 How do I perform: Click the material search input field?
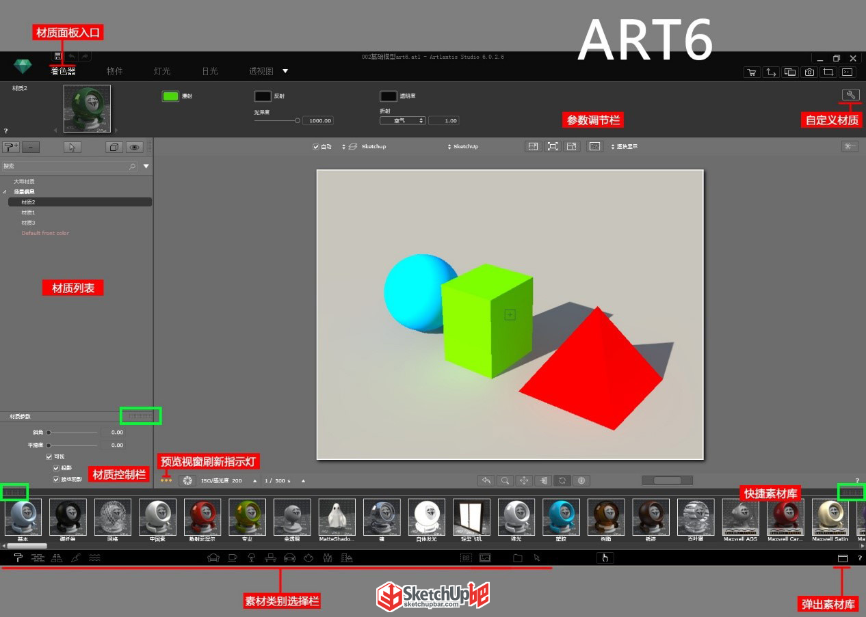pos(69,166)
